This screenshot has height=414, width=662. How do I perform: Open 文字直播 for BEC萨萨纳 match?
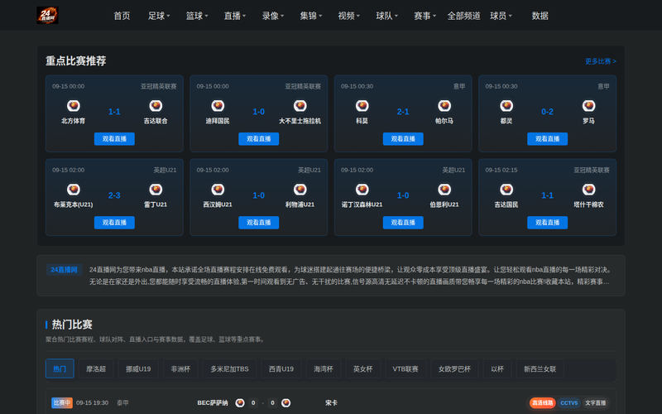[595, 403]
